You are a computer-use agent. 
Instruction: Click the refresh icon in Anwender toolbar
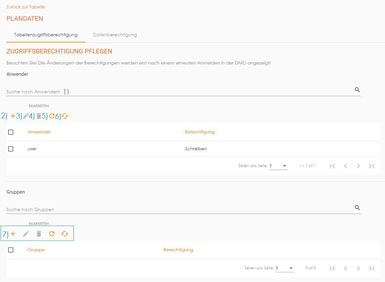pyautogui.click(x=52, y=116)
